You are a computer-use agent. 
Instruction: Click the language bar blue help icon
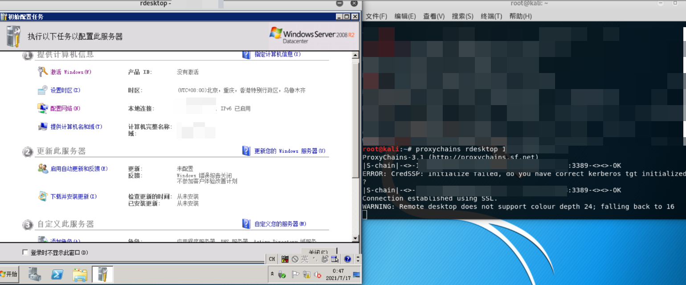click(x=348, y=259)
